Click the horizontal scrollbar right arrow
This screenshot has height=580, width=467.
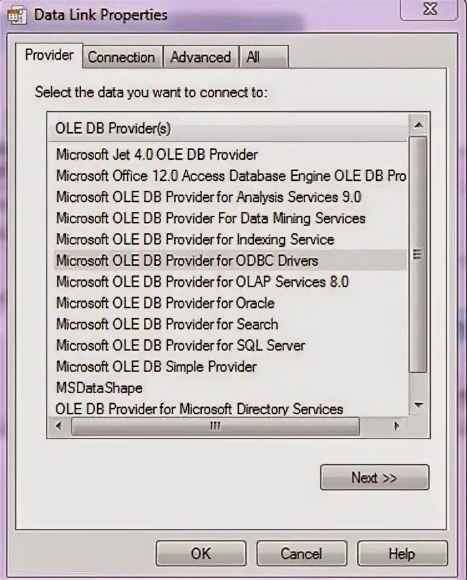click(397, 426)
